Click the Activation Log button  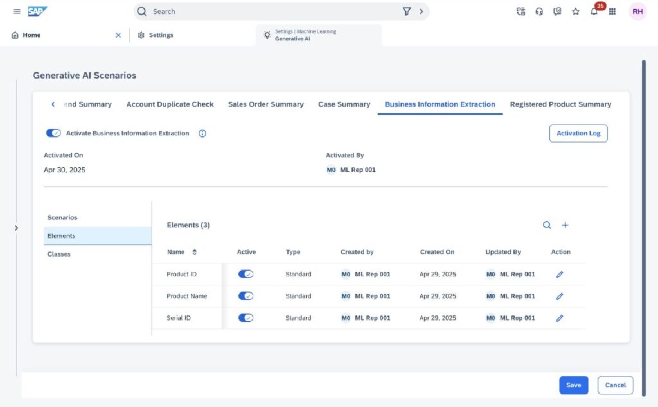click(x=578, y=134)
